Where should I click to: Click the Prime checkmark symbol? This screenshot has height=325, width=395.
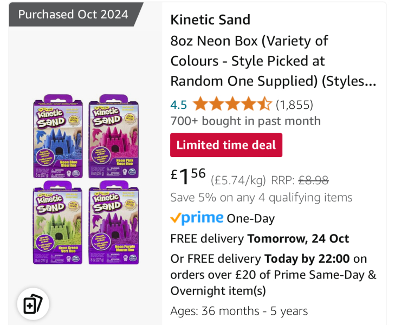pyautogui.click(x=175, y=218)
